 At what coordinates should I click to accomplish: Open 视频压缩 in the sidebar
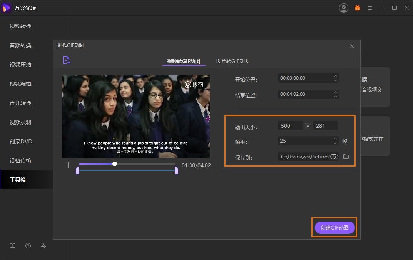point(20,65)
